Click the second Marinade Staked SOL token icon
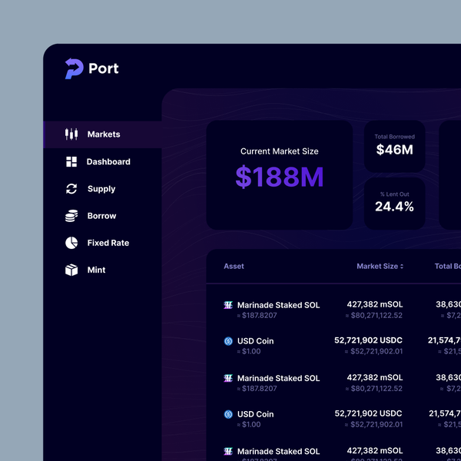 [x=228, y=378]
